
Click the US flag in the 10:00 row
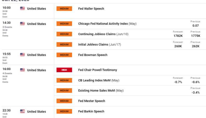point(23,9)
